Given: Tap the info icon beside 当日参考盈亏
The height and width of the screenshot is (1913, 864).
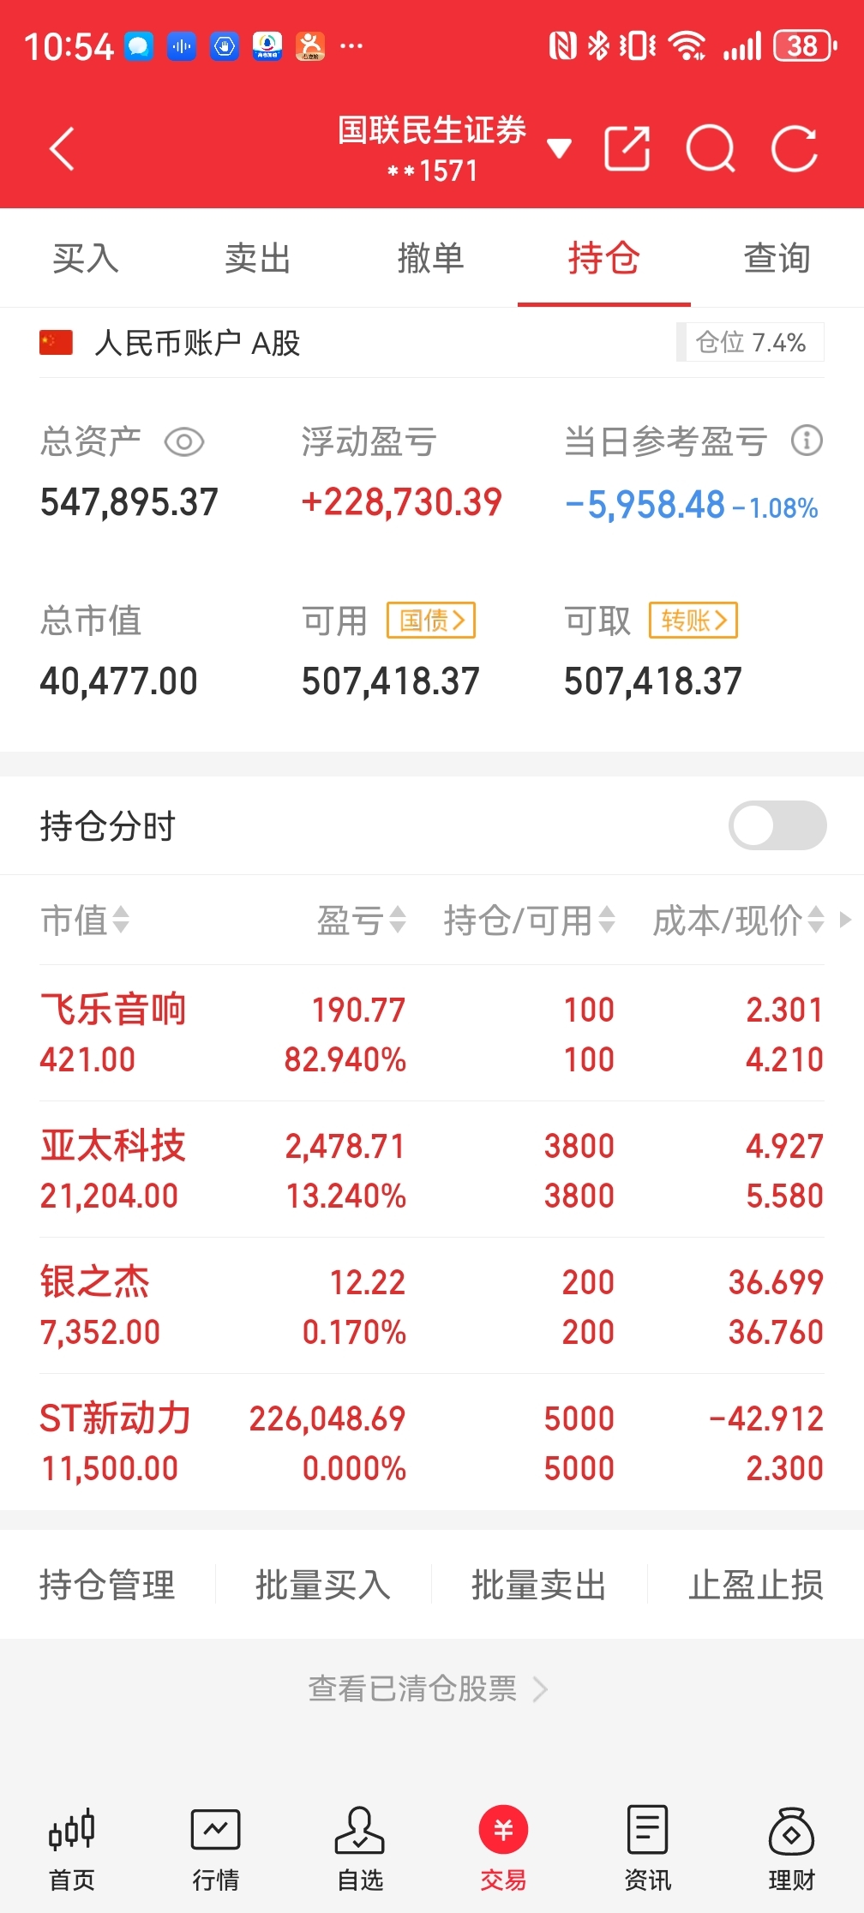Looking at the screenshot, I should 807,441.
